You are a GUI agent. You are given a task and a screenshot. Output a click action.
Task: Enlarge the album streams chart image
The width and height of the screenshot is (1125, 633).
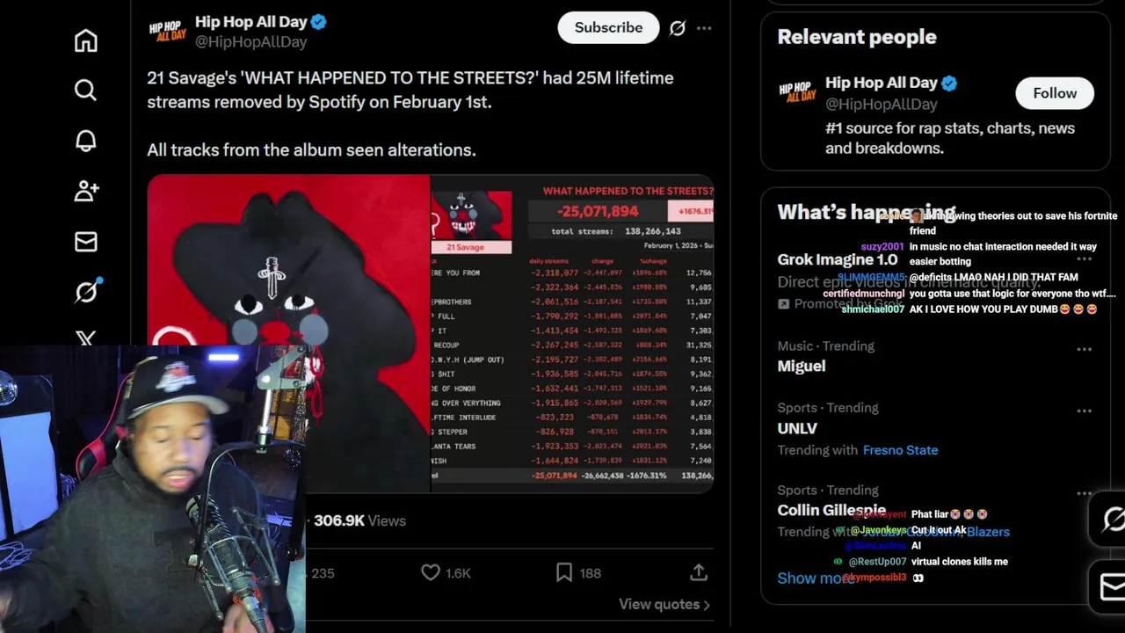pos(571,332)
